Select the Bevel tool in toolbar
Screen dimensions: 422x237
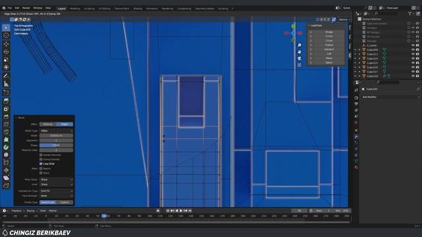(x=6, y=117)
